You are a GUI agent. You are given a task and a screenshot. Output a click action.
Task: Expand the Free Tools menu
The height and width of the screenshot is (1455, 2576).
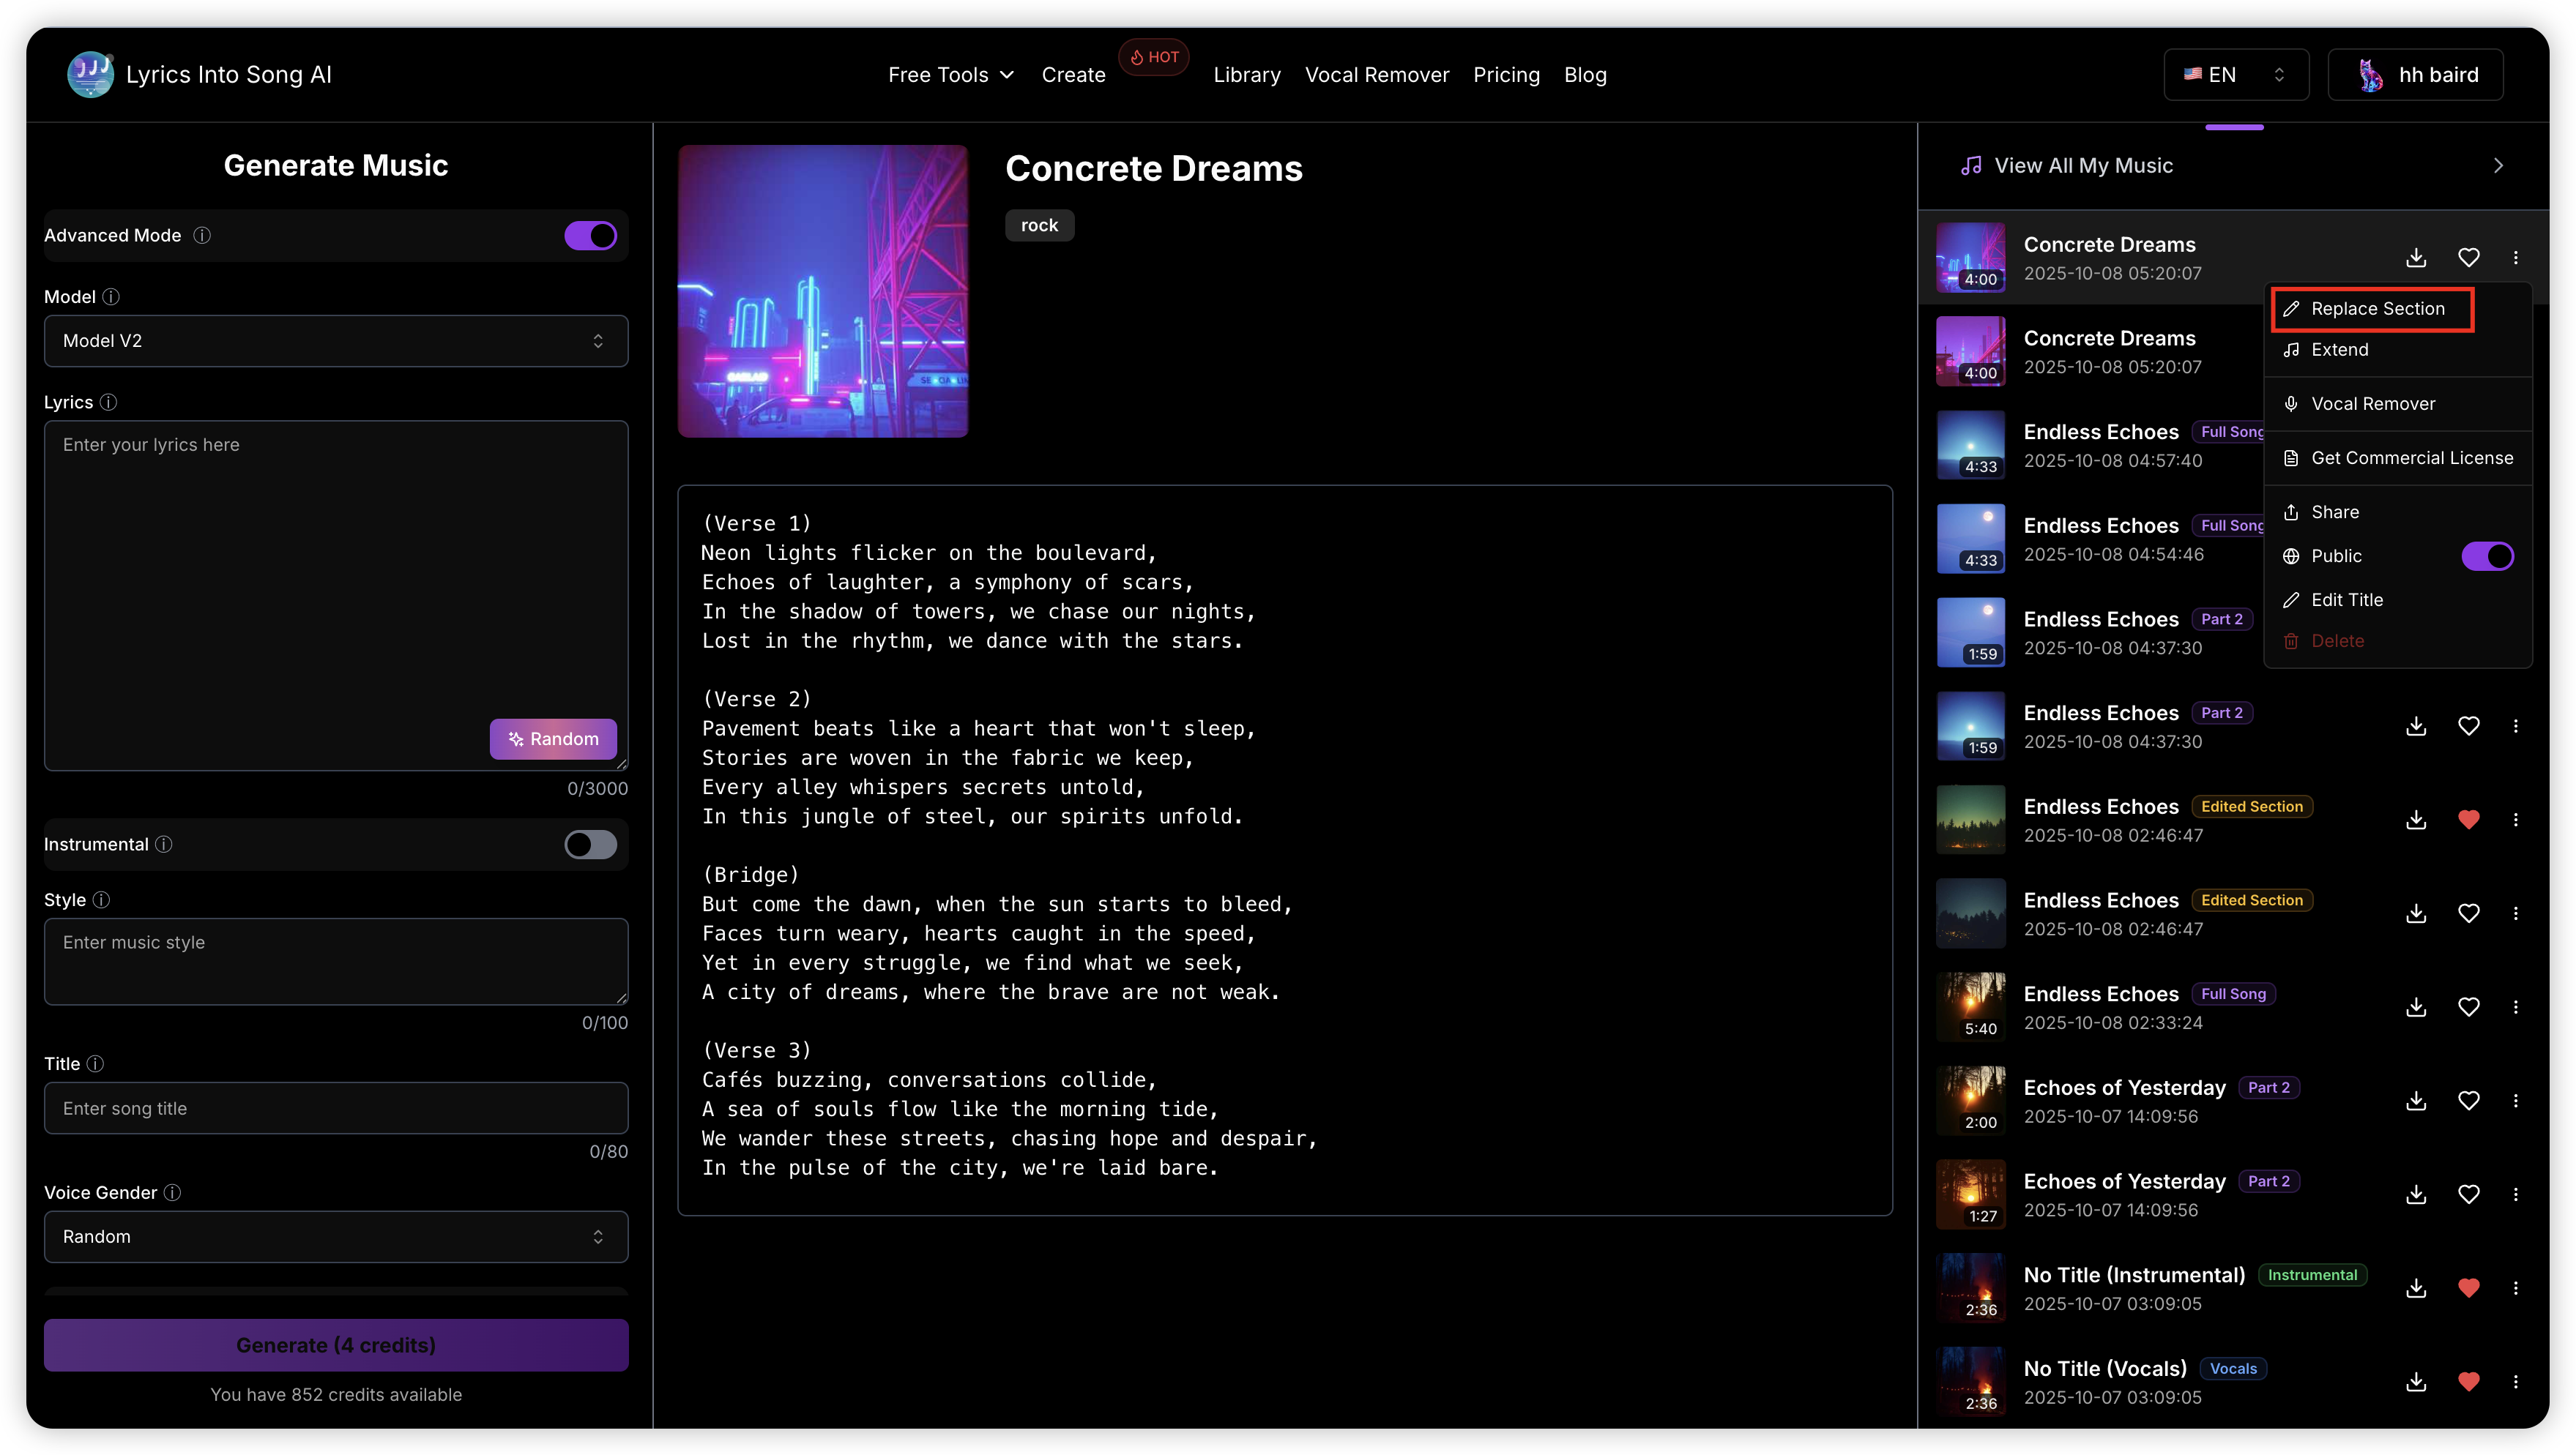(x=950, y=75)
